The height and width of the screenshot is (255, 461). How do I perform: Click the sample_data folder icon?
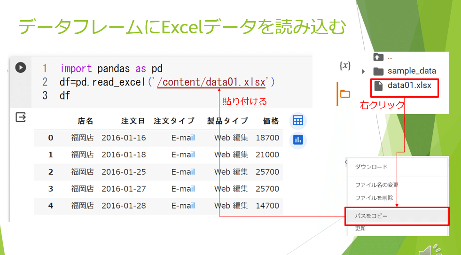[378, 71]
